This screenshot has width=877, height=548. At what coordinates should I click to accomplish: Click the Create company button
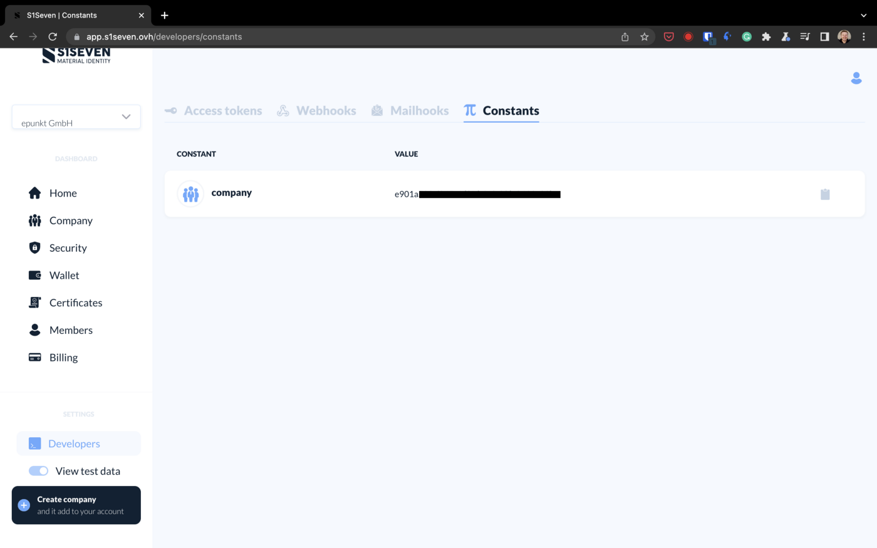tap(76, 505)
